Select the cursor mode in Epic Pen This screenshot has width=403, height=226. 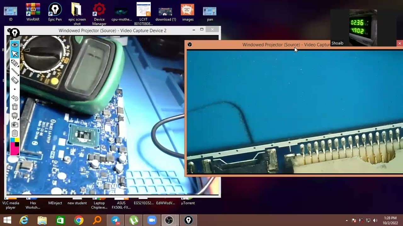14,54
